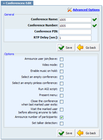Enable music on hold checkbox
This screenshot has height=140, width=103.
click(61, 71)
